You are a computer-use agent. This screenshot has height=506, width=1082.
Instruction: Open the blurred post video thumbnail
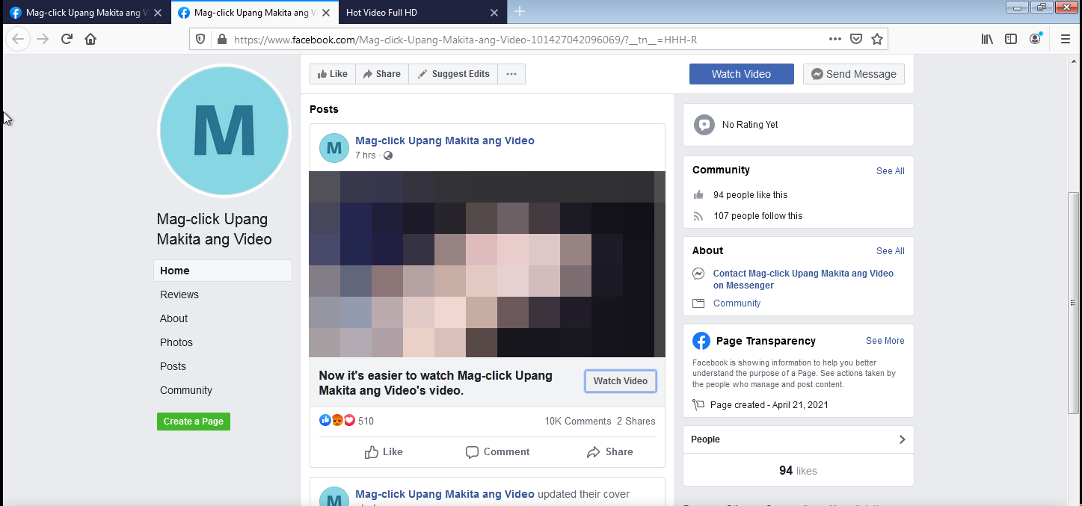point(487,264)
